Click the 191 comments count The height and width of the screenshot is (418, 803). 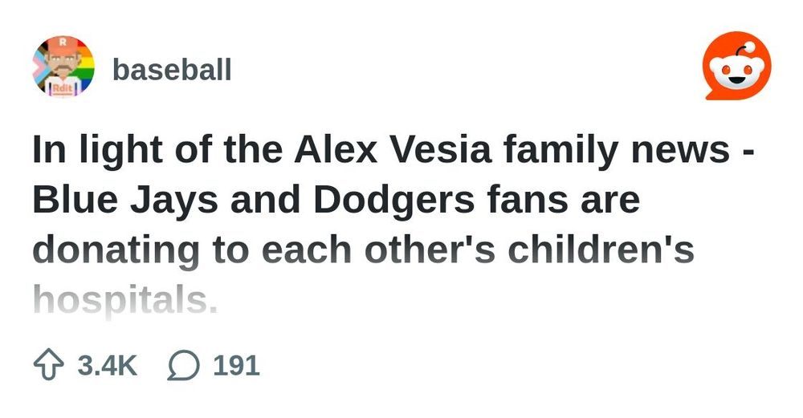pos(236,366)
